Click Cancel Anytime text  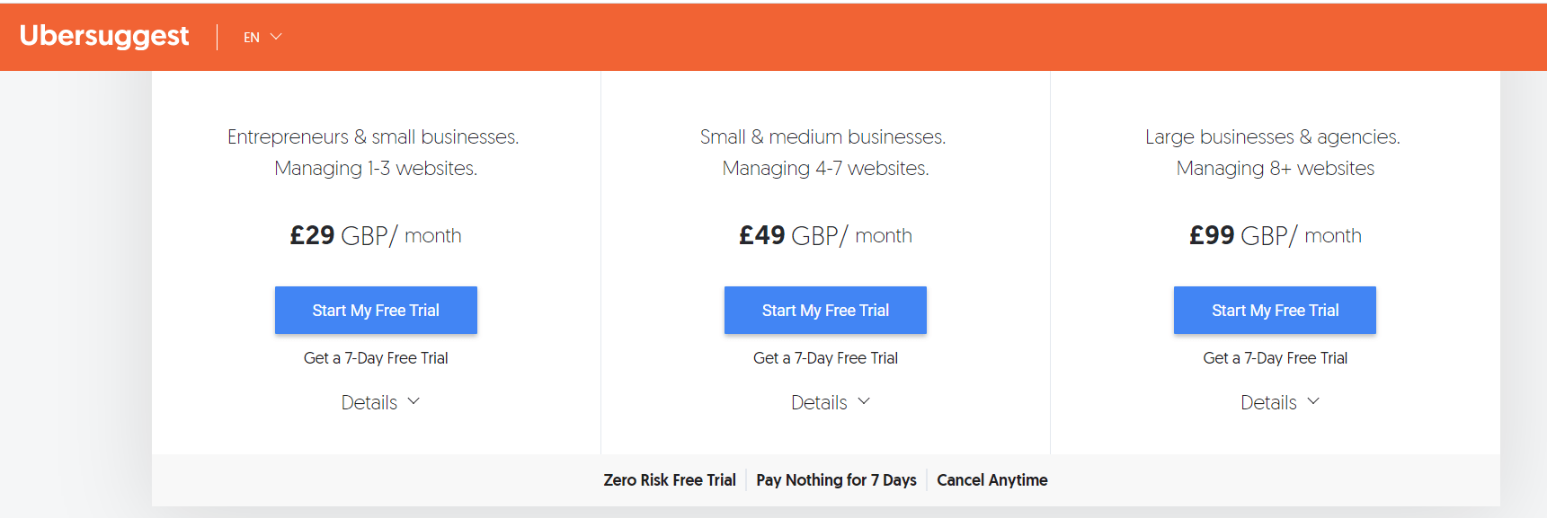tap(992, 480)
